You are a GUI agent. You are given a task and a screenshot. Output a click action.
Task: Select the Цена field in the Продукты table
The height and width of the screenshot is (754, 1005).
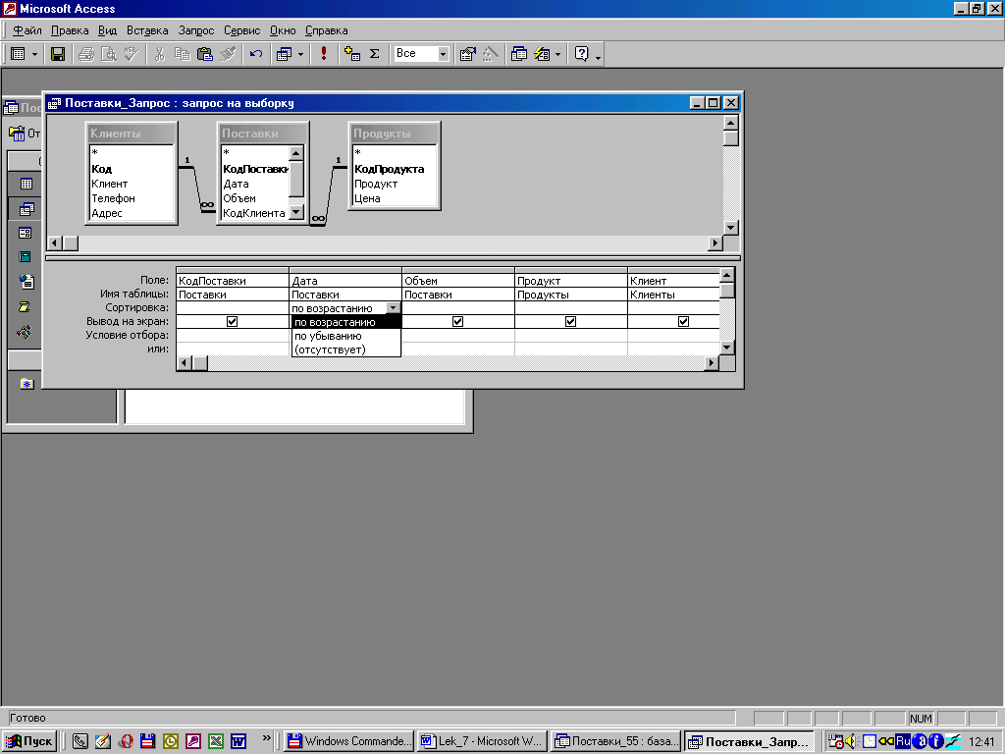click(x=367, y=198)
